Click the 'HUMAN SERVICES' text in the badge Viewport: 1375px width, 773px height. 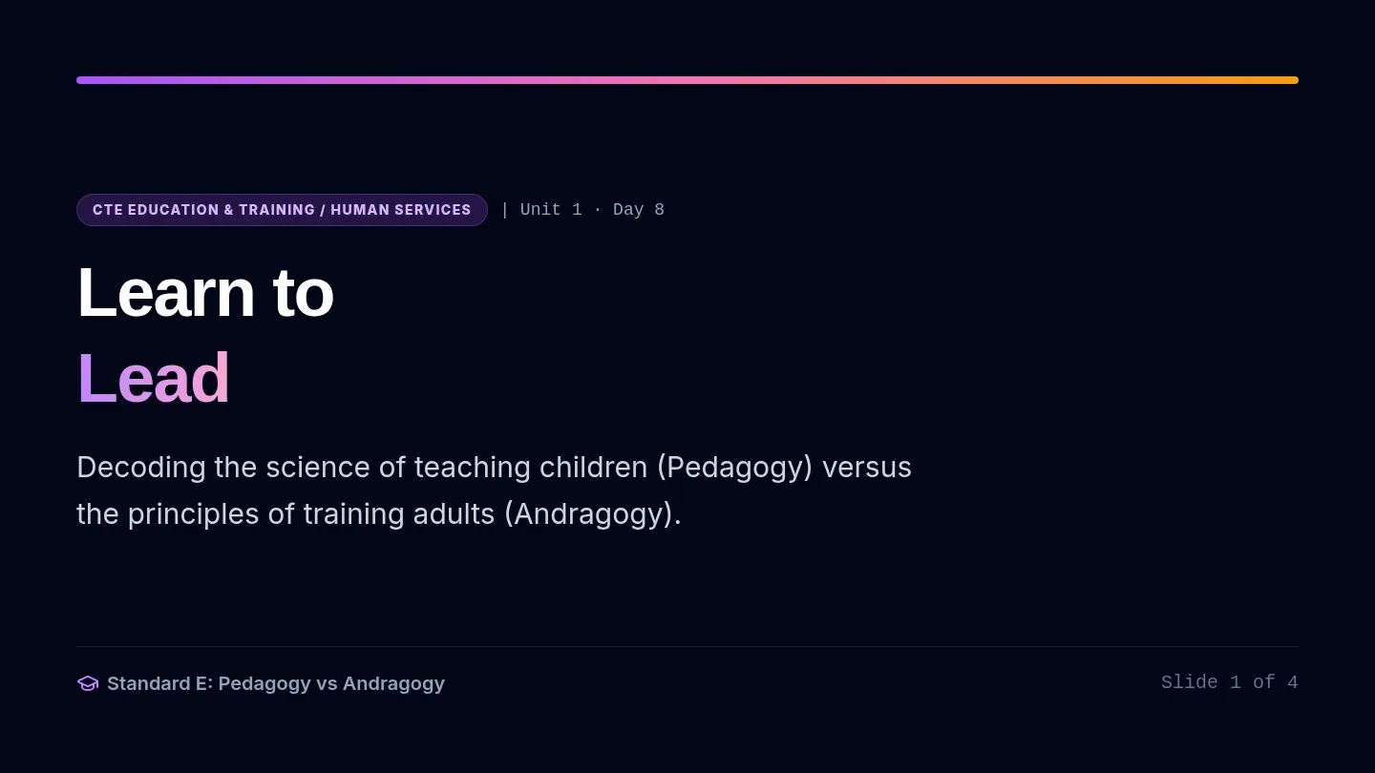click(401, 210)
